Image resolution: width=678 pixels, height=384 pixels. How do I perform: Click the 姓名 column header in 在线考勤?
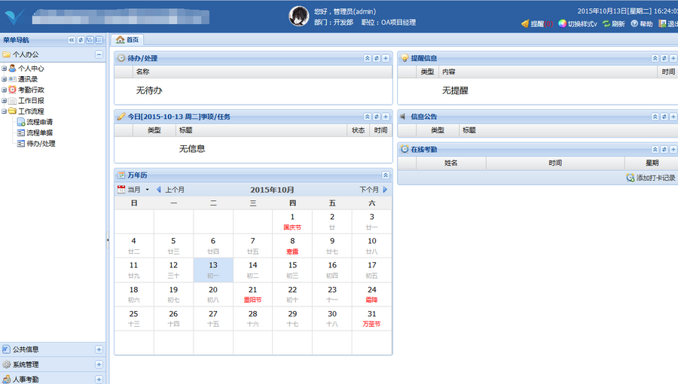tap(451, 163)
